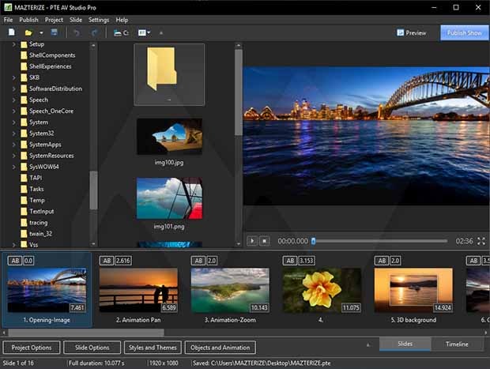The height and width of the screenshot is (369, 490).
Task: Click the 2.616 transition time on slide 2
Action: click(x=123, y=261)
